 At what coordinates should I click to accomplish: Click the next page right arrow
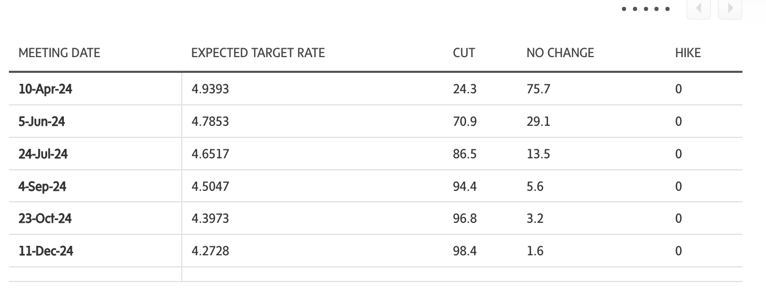pyautogui.click(x=730, y=9)
